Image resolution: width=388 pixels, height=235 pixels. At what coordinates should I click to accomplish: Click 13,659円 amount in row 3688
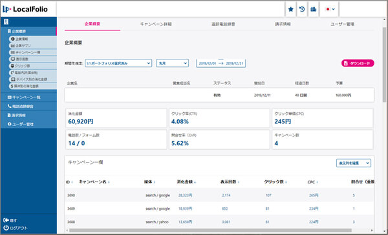(185, 222)
